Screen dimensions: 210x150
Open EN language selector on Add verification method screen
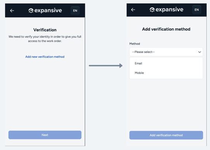pos(196,10)
